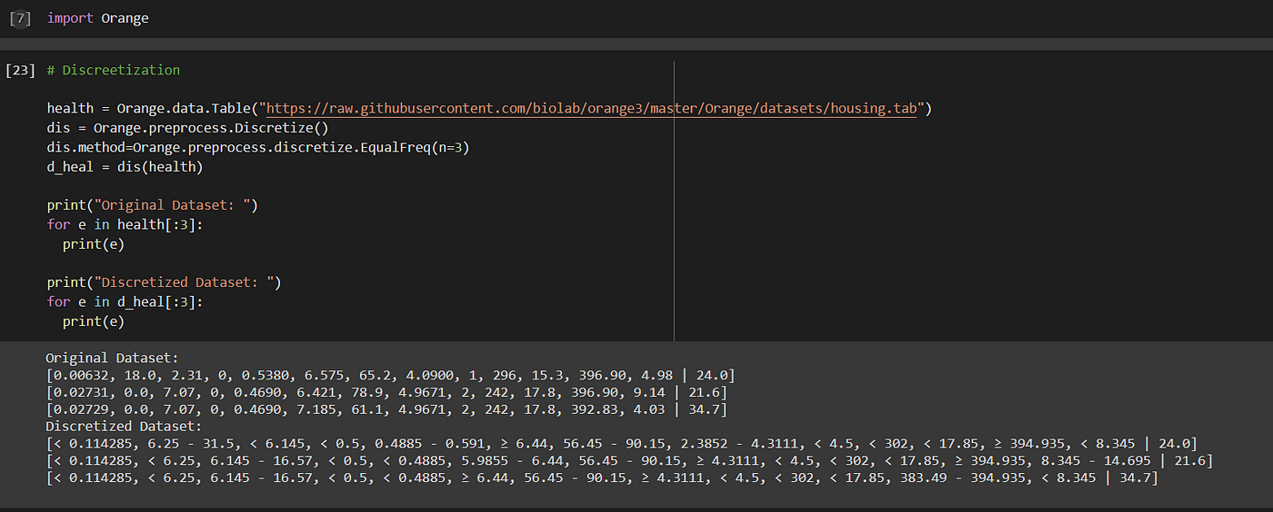
Task: Click the vertical ruler line in the code editor
Action: click(674, 201)
